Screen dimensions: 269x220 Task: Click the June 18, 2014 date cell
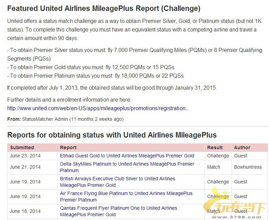(25, 211)
